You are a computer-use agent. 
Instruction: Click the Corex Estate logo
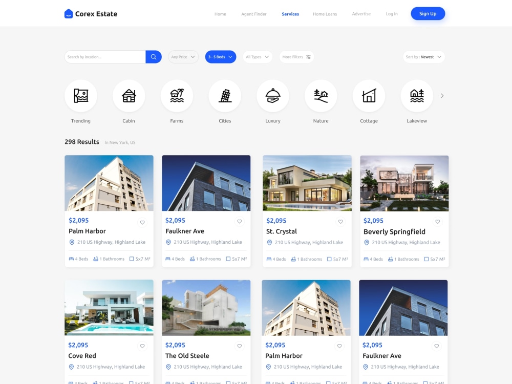point(91,14)
